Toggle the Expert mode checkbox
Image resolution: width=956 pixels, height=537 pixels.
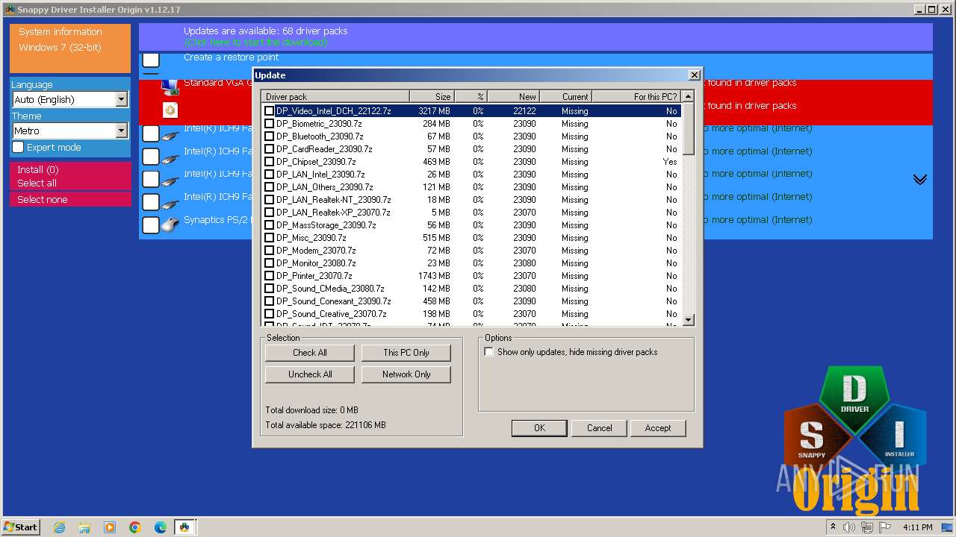pyautogui.click(x=18, y=147)
